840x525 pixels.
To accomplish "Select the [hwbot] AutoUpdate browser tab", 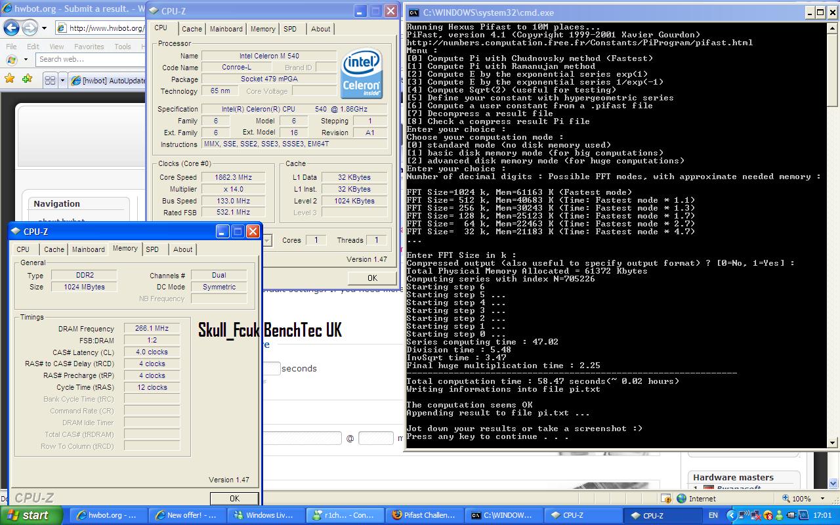I will pyautogui.click(x=108, y=80).
